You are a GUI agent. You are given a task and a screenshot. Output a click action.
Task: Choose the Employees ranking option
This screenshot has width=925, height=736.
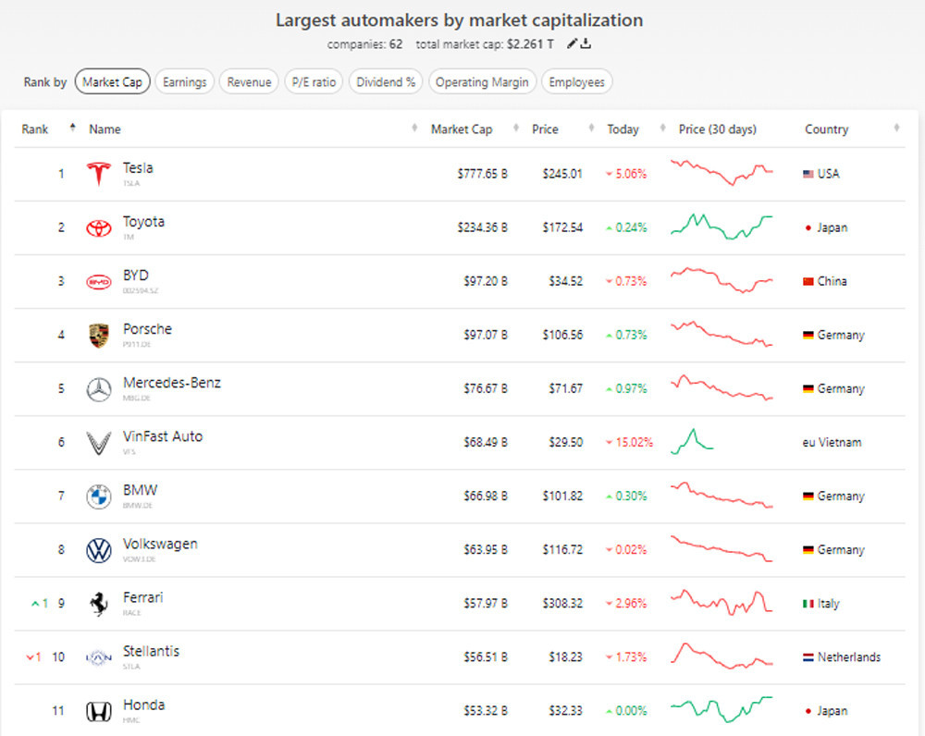[576, 82]
